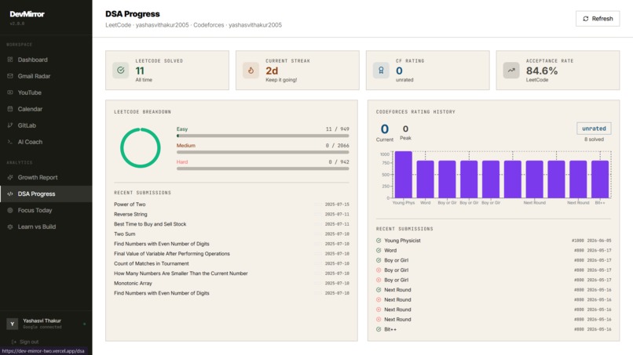This screenshot has height=355, width=633.
Task: Click the Young Phys chart bar
Action: pyautogui.click(x=404, y=175)
